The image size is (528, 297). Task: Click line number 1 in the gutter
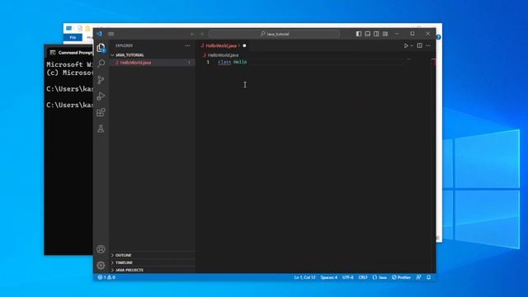click(208, 62)
